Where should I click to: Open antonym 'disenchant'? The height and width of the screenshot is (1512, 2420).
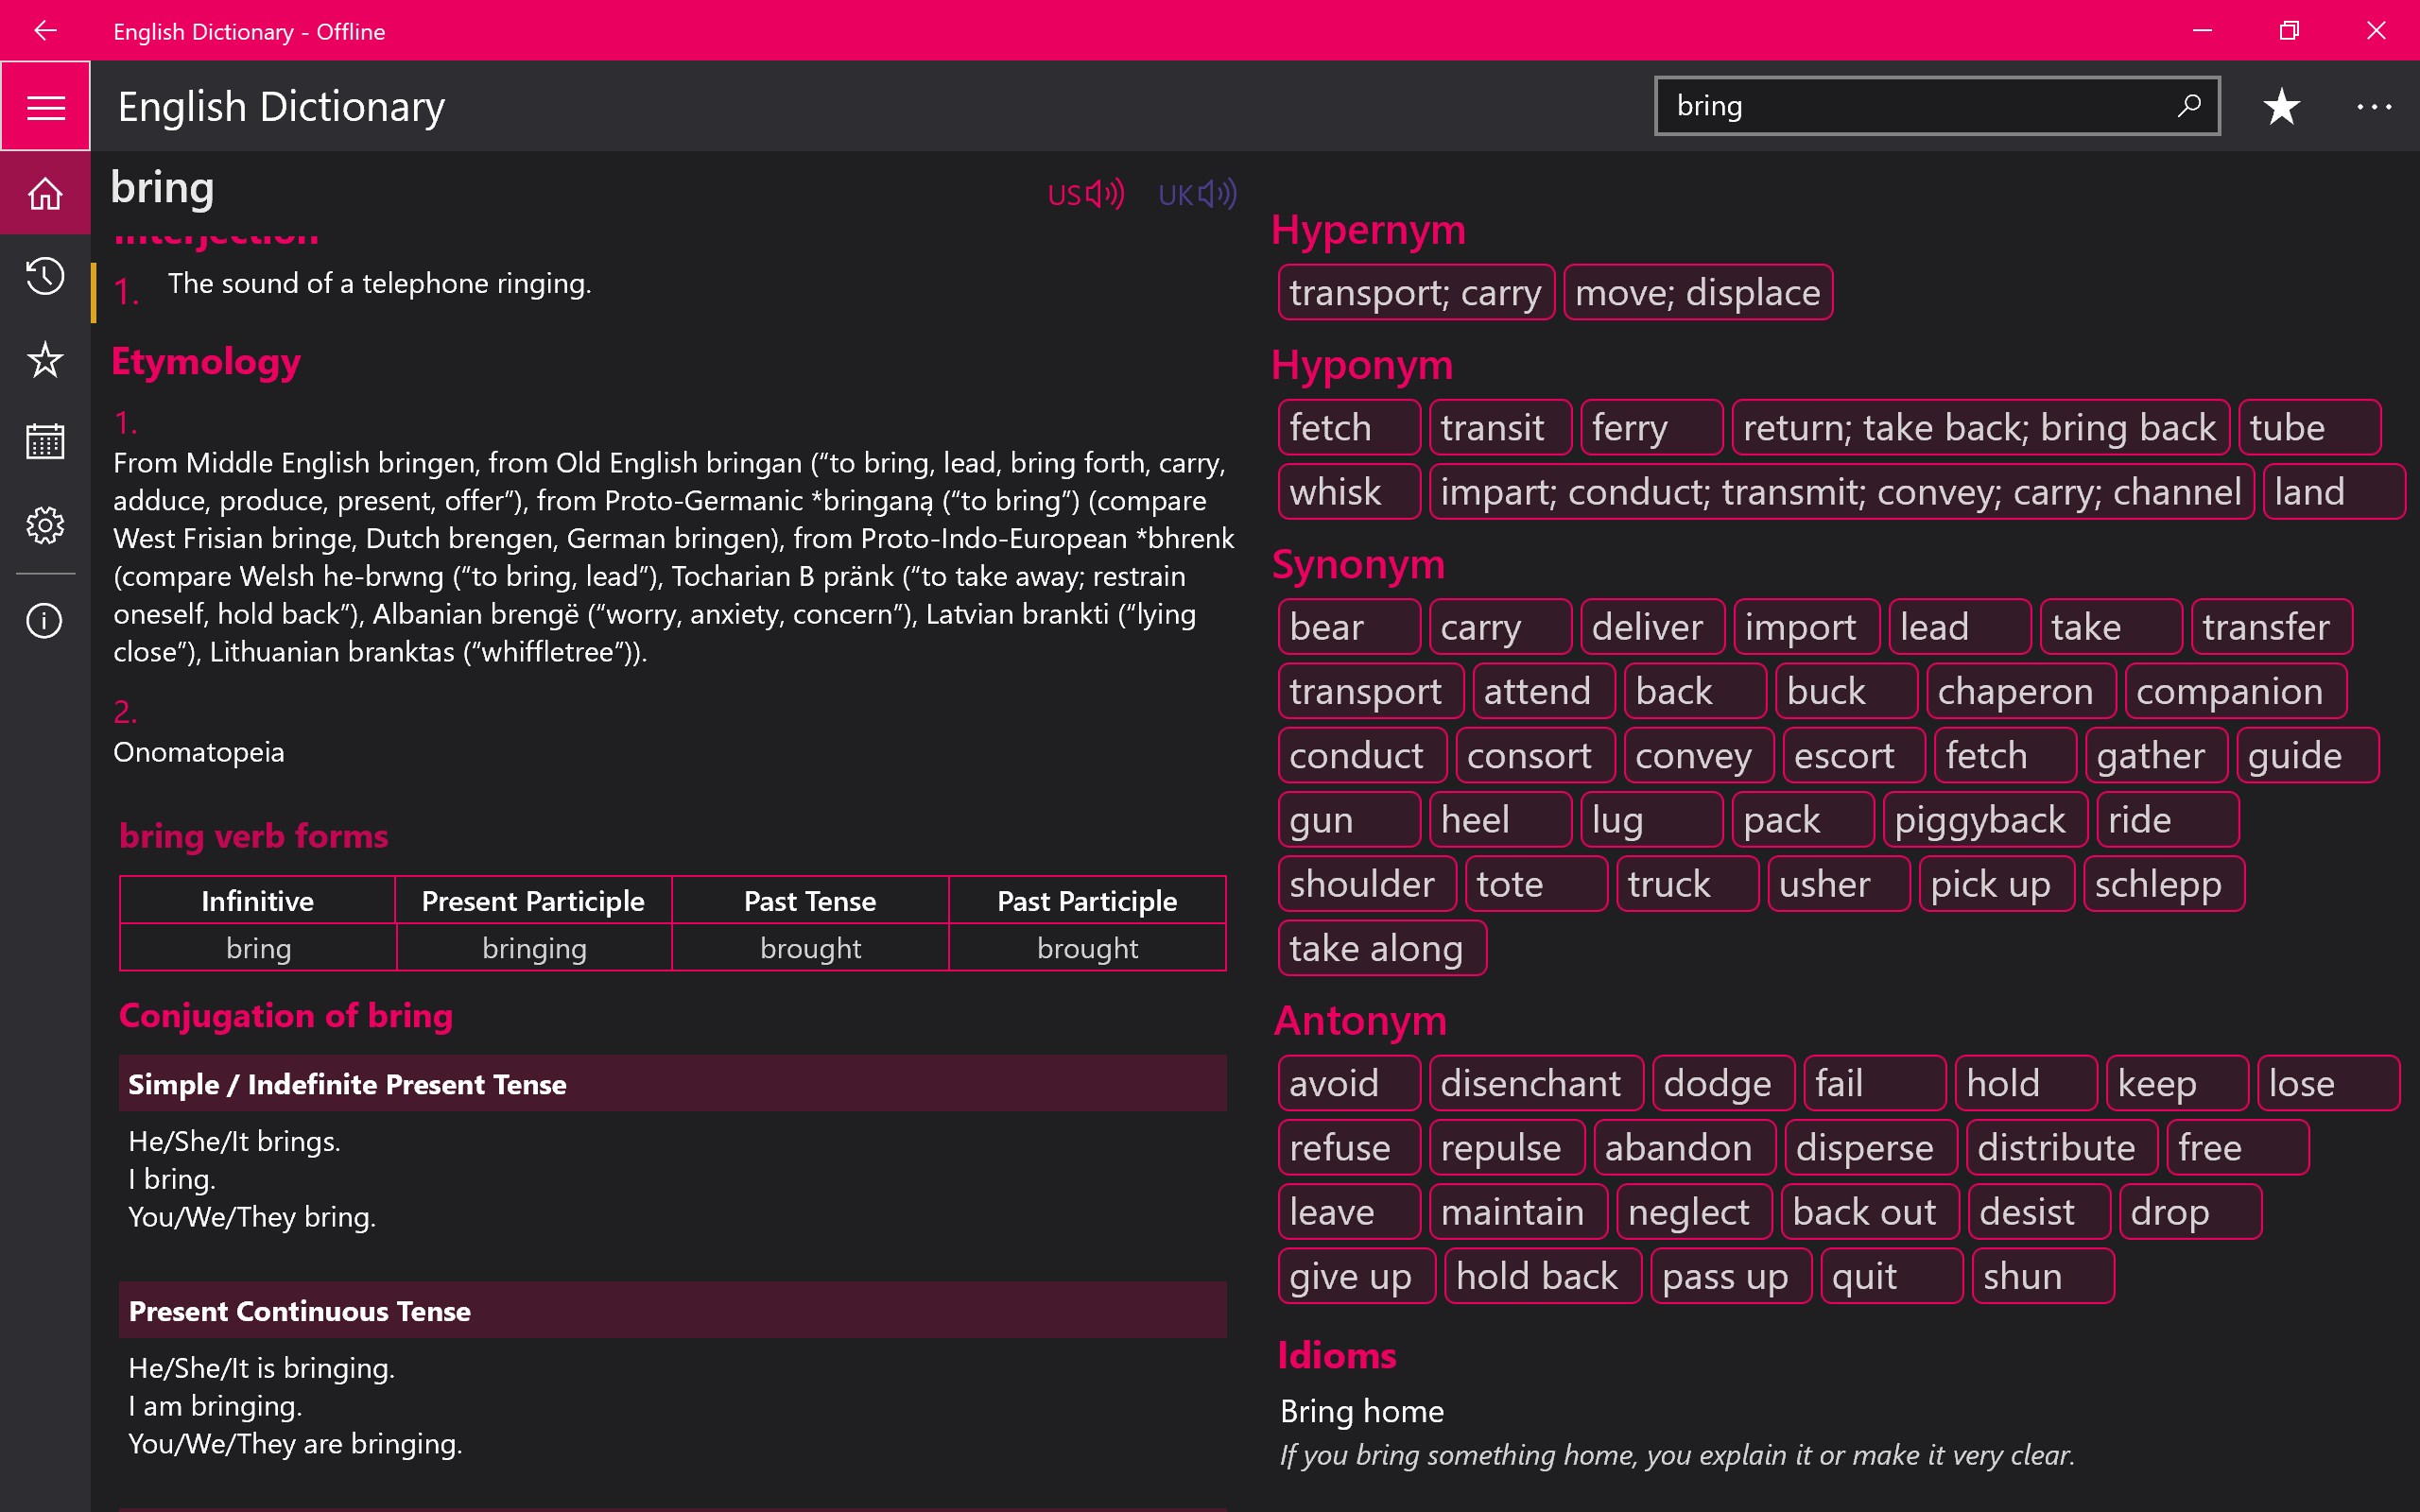tap(1536, 1083)
